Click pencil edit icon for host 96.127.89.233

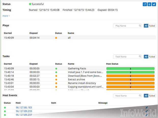pyautogui.click(x=147, y=111)
